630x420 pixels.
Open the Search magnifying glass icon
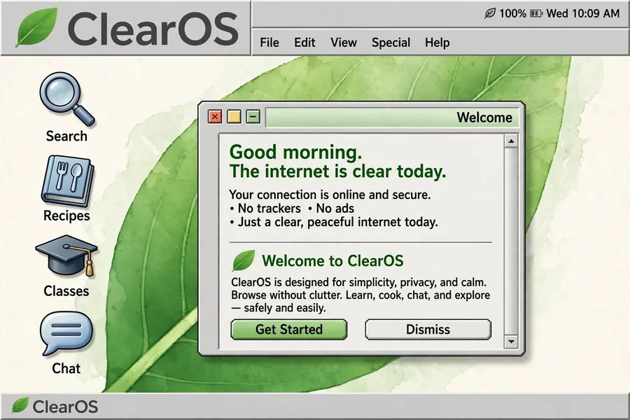[66, 99]
